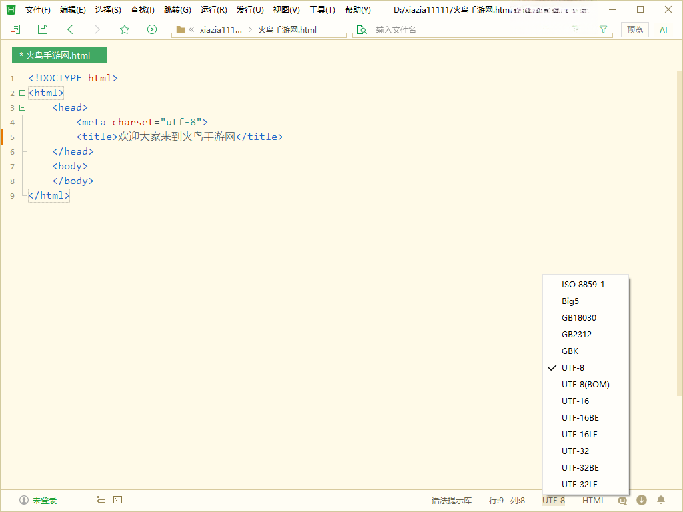
Task: Click 语法提示库 in status bar
Action: pos(452,500)
